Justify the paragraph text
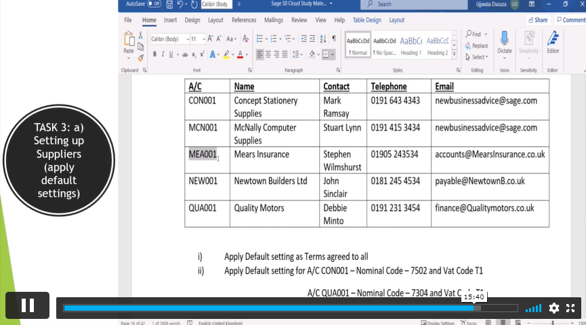Screen dimensions: 586x325 (x=285, y=55)
